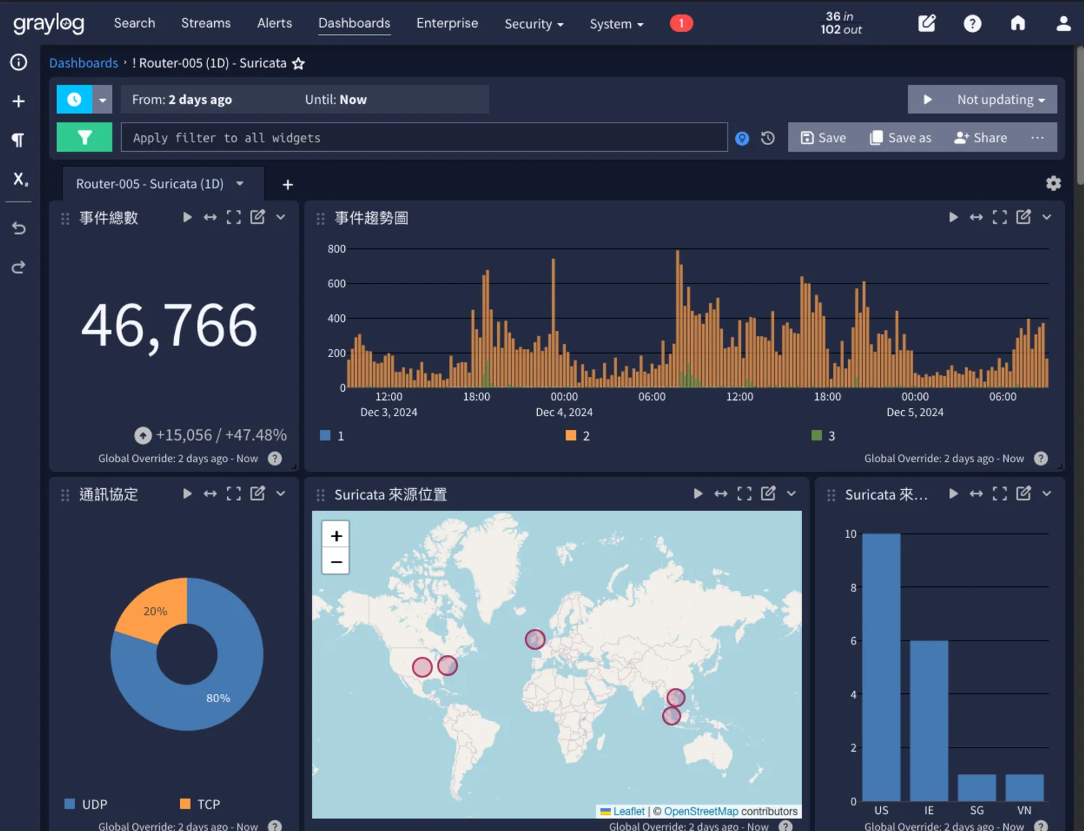Expand 事件趨勢圖 widget to fullscreen
This screenshot has width=1084, height=831.
[999, 217]
